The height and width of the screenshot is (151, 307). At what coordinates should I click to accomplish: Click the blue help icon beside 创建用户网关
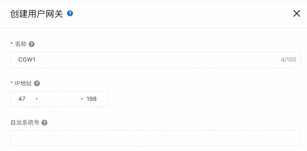70,13
